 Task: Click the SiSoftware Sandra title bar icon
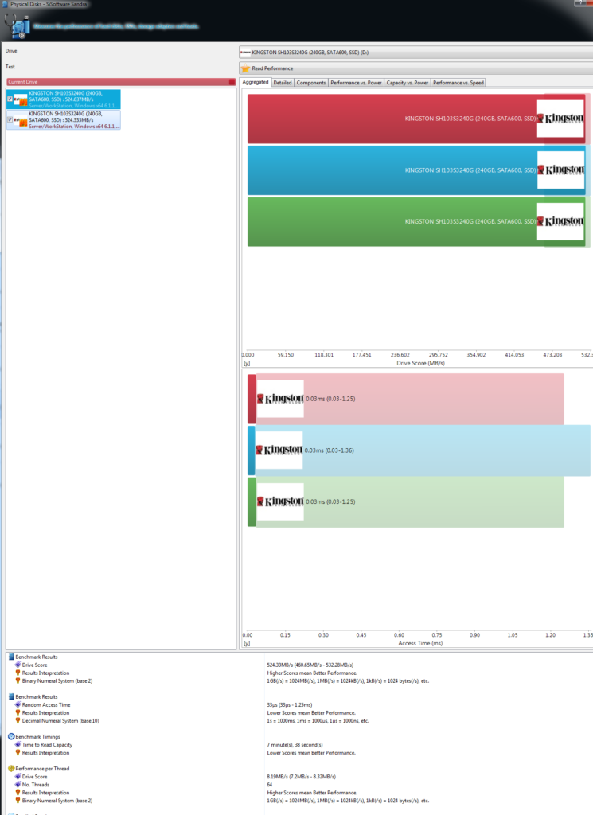click(5, 4)
